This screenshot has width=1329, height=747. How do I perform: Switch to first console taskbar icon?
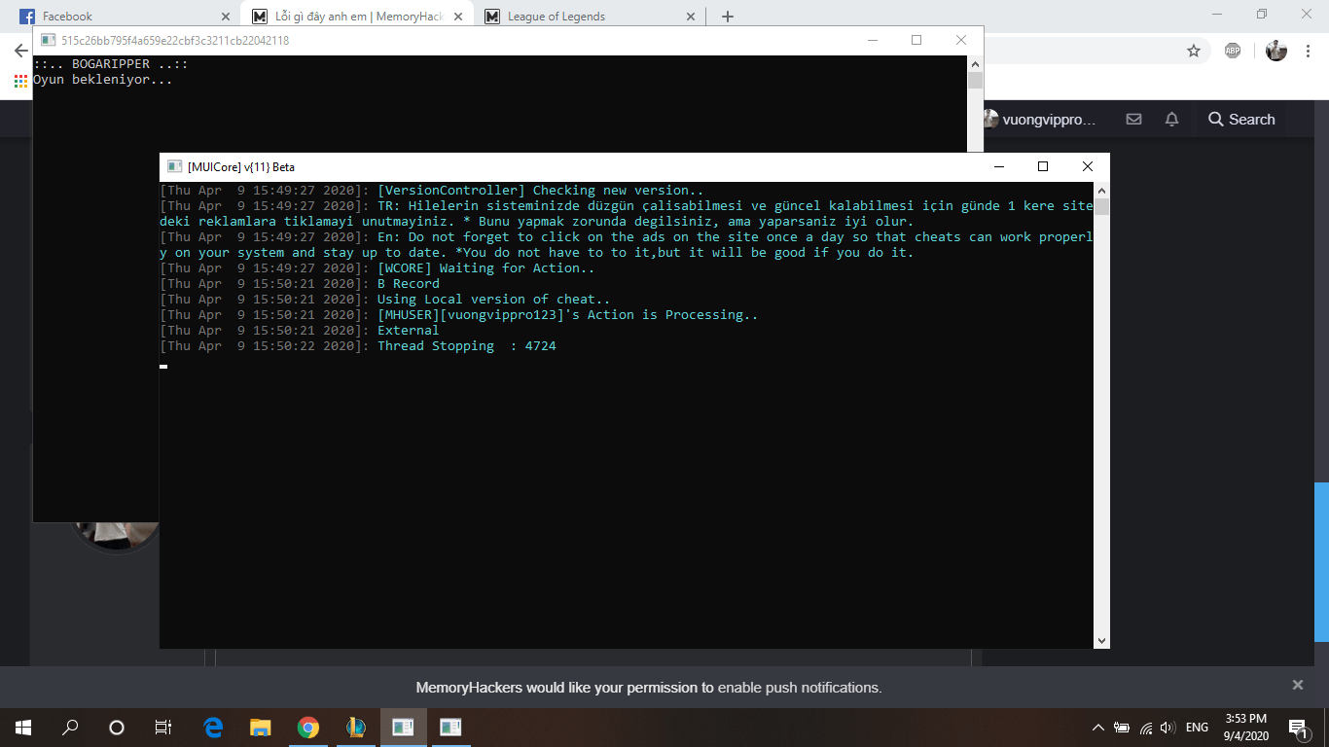click(x=403, y=727)
